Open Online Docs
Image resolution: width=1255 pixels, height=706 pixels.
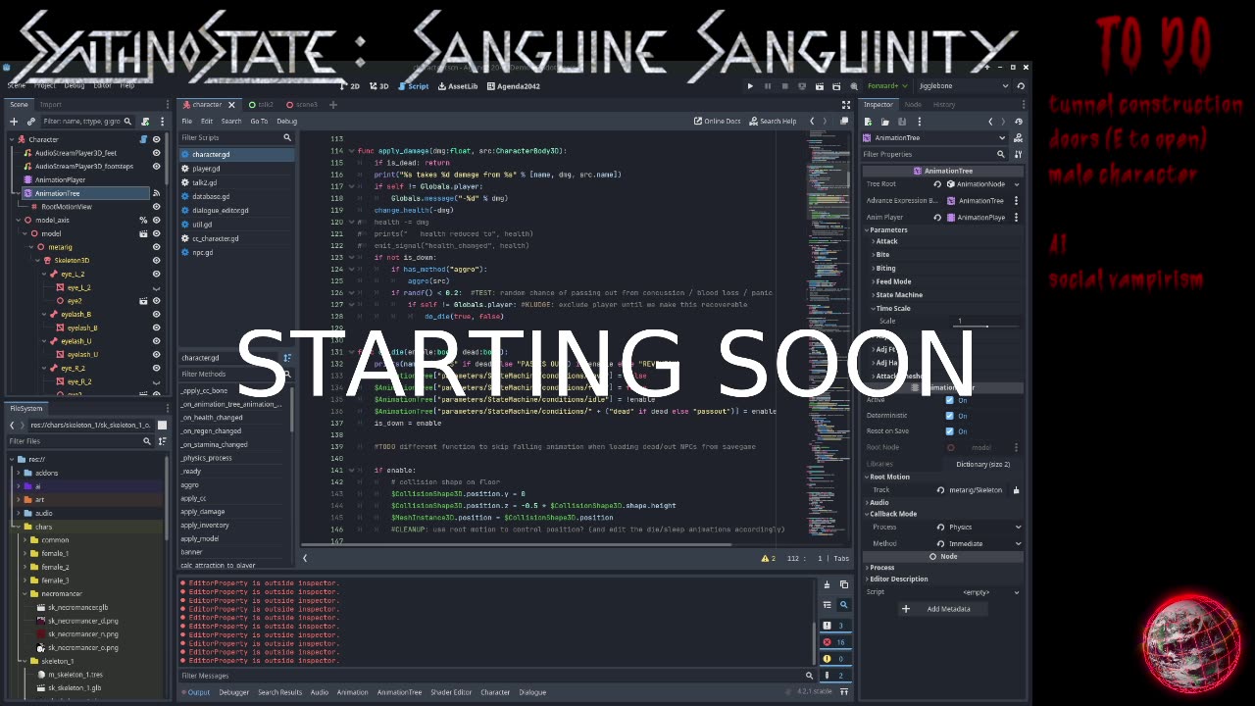[x=718, y=122]
